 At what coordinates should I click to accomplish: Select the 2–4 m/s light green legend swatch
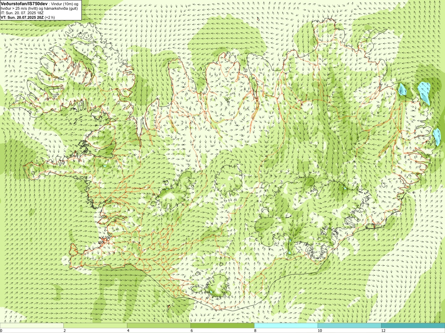[x=95, y=326]
